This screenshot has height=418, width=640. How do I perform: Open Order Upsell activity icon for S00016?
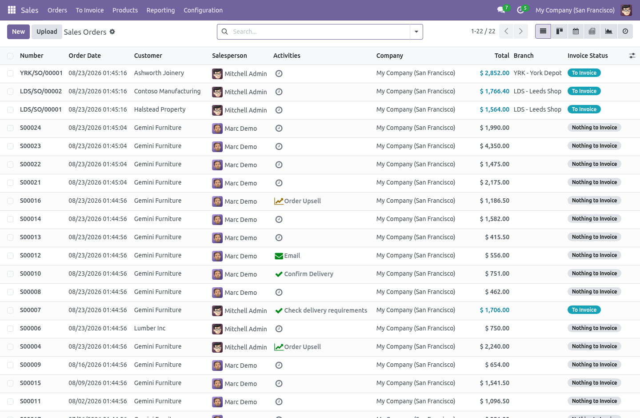279,201
